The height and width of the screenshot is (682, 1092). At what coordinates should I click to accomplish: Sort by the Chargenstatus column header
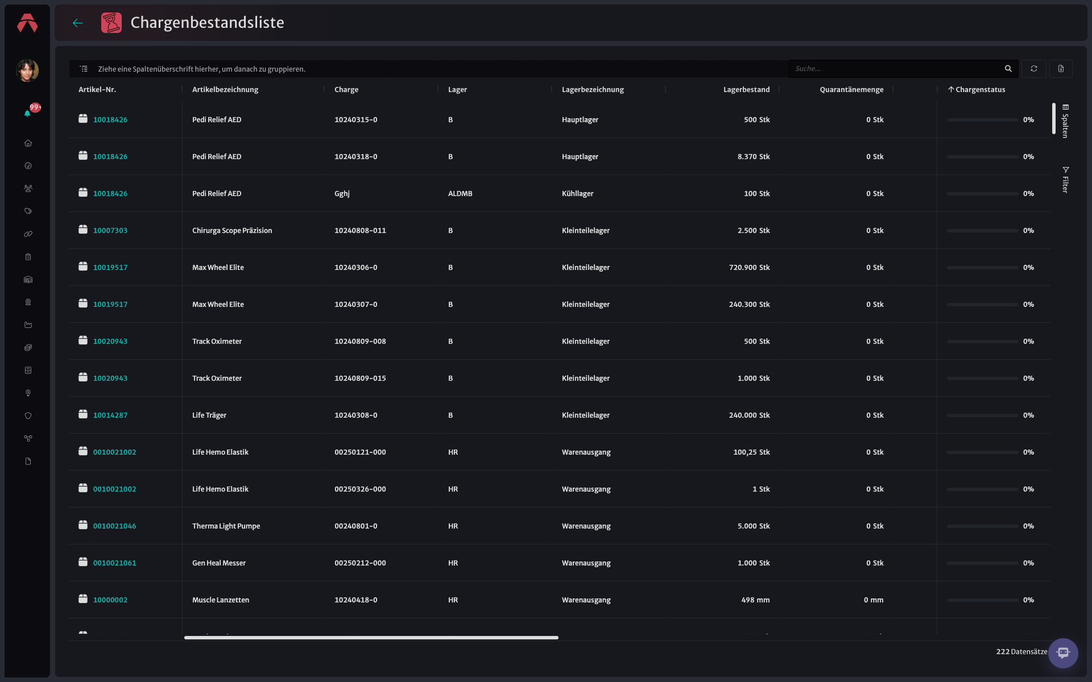(x=980, y=90)
